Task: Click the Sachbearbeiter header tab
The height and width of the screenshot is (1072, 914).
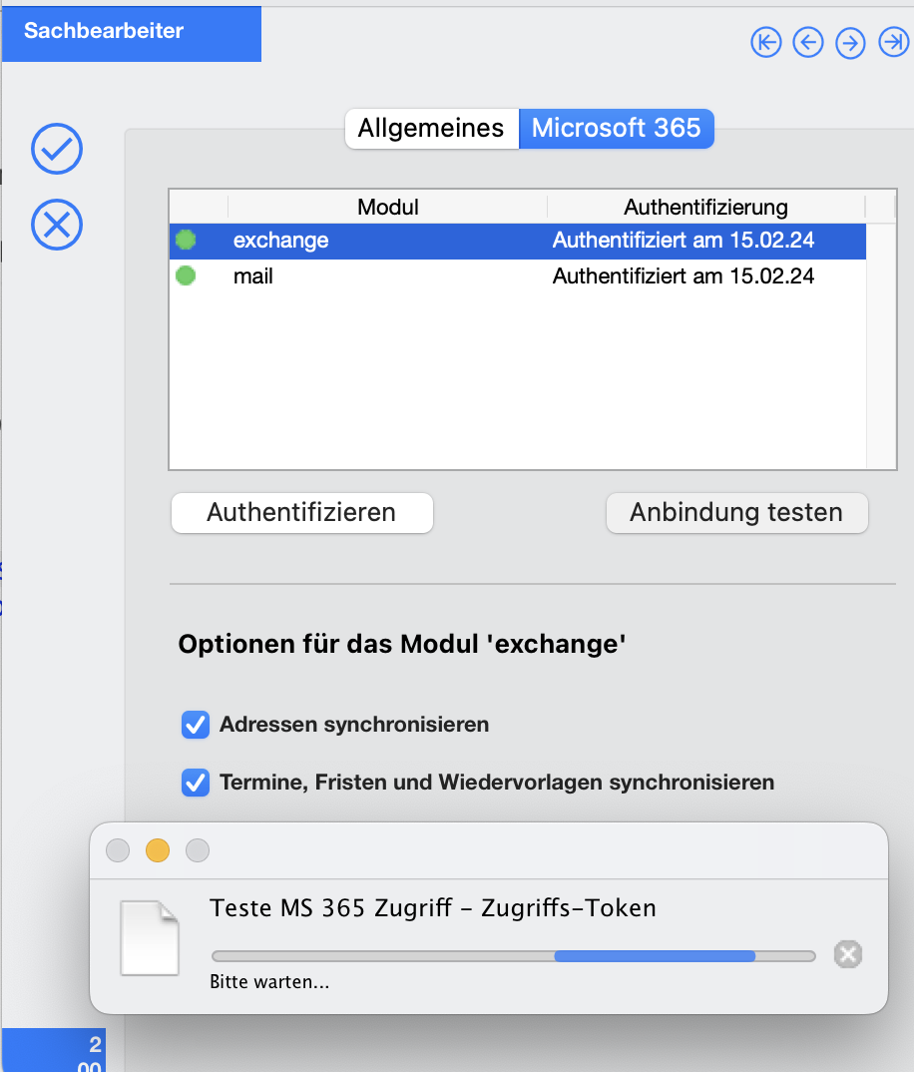Action: point(132,32)
